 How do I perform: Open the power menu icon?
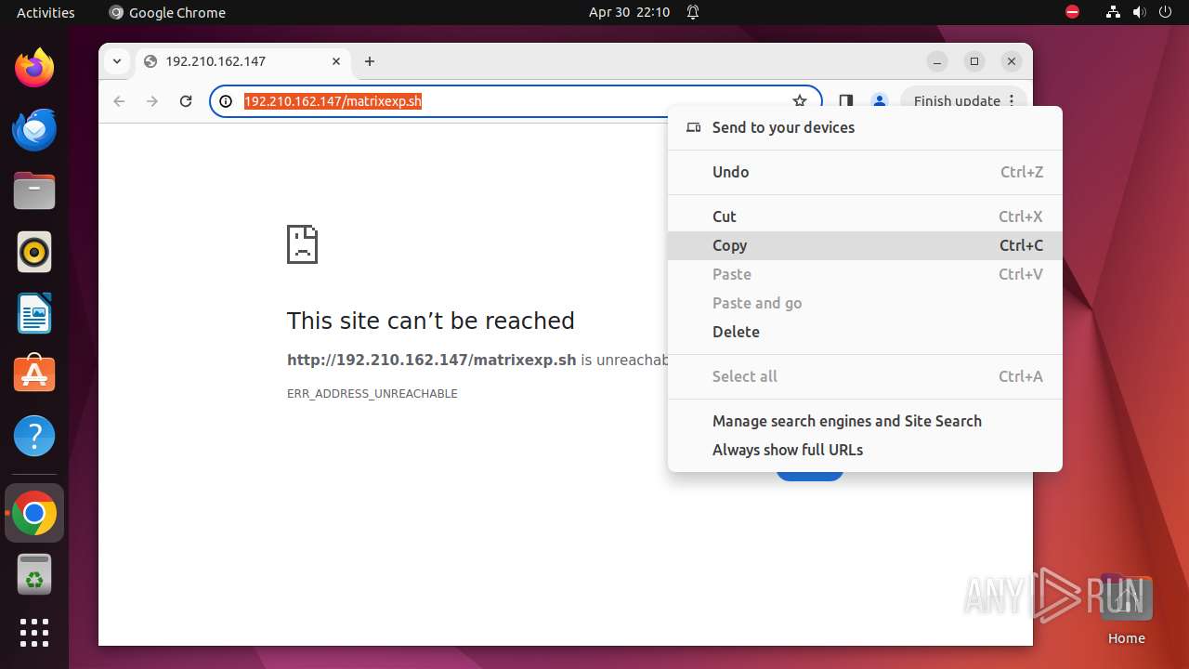[1167, 12]
